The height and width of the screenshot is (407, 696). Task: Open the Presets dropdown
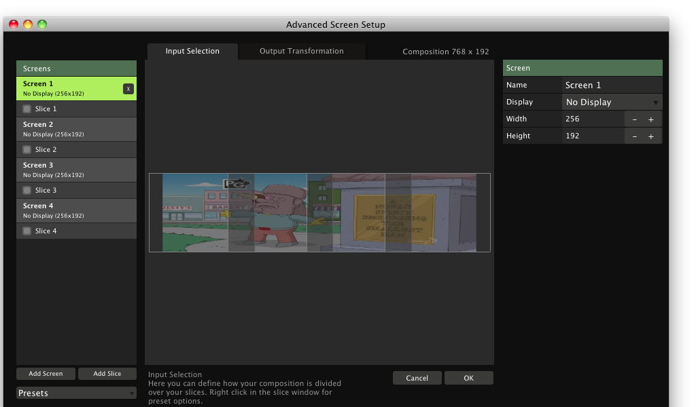pos(76,393)
